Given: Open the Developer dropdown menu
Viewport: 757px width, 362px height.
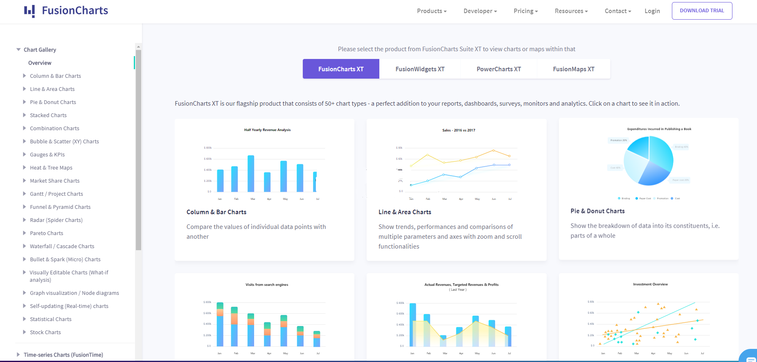Looking at the screenshot, I should [480, 11].
